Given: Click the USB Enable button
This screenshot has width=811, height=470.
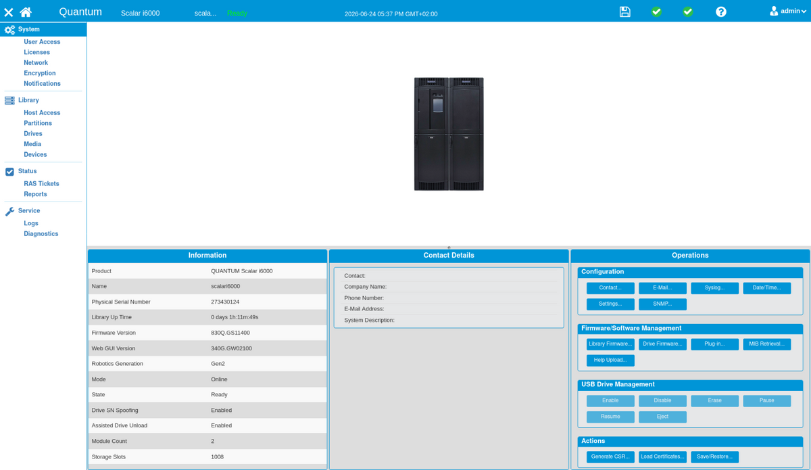Looking at the screenshot, I should pyautogui.click(x=610, y=401).
